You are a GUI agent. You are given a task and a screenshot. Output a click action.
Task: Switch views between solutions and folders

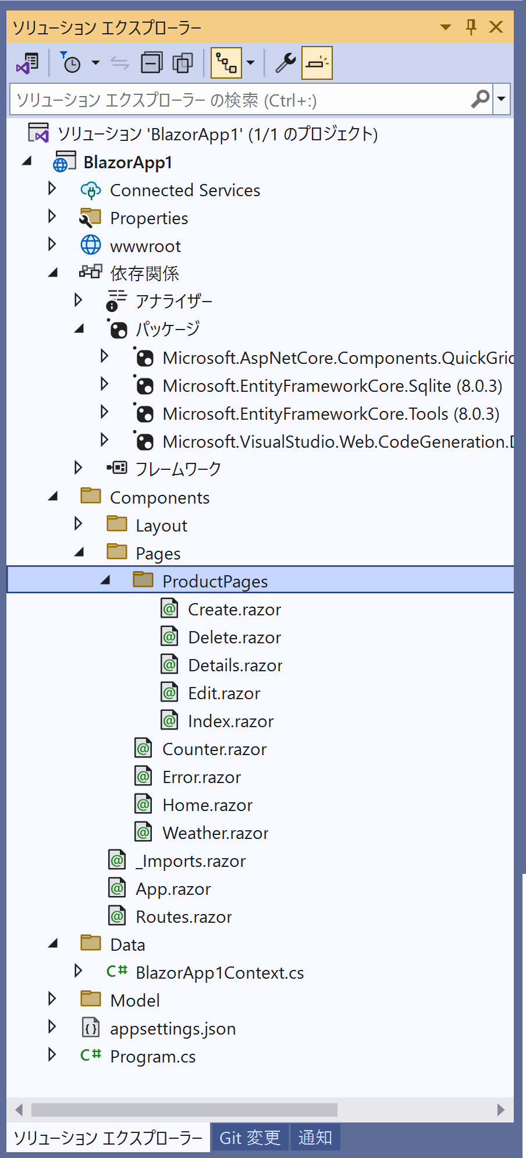click(x=27, y=63)
